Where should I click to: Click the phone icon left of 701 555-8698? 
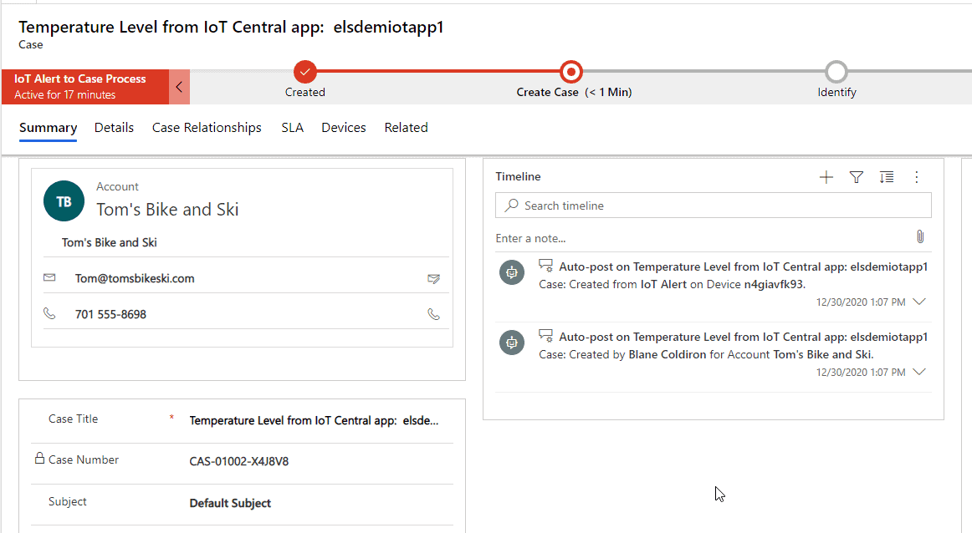click(x=49, y=314)
